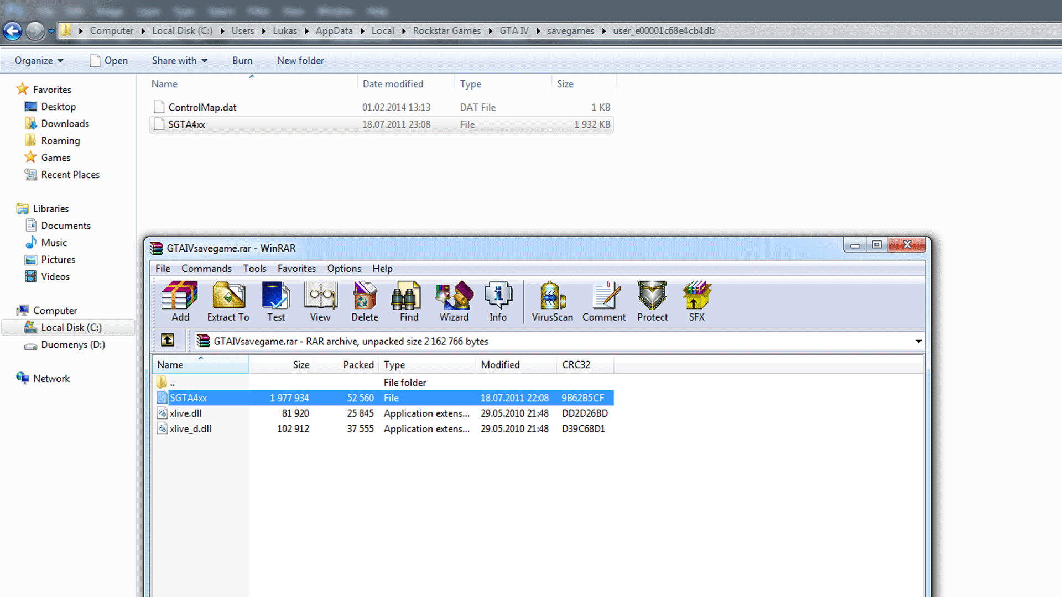
Task: Expand the breadcrumb arrow after Rockstar Games
Action: (x=490, y=31)
